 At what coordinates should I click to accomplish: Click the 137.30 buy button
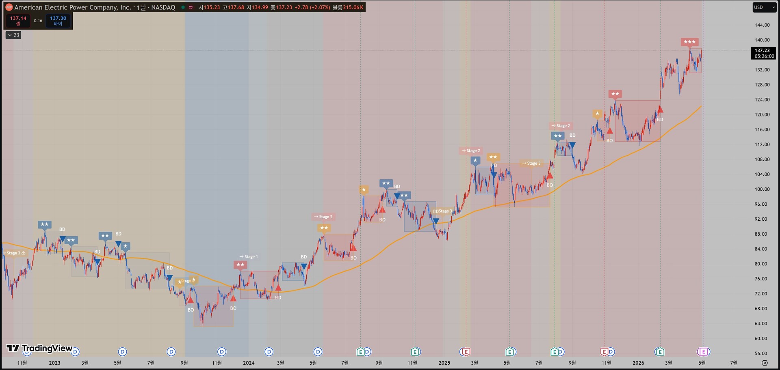pyautogui.click(x=58, y=21)
